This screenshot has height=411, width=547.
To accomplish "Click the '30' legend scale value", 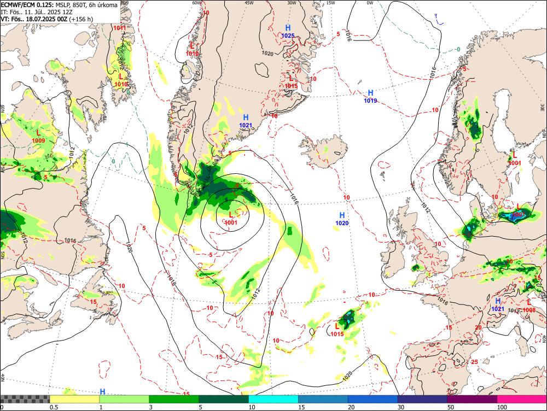I will point(401,407).
